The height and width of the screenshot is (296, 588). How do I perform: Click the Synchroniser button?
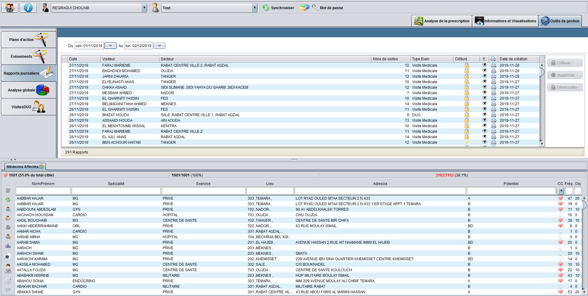pyautogui.click(x=278, y=8)
